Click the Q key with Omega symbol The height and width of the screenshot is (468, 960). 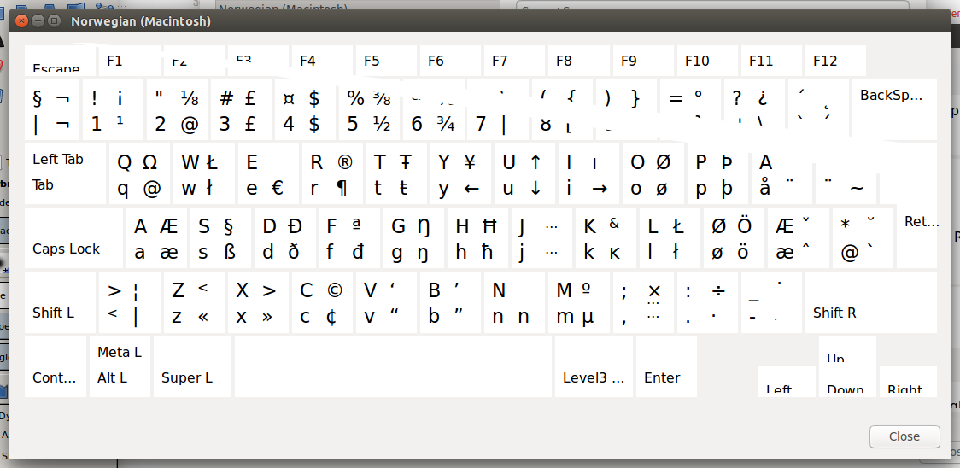pyautogui.click(x=139, y=173)
